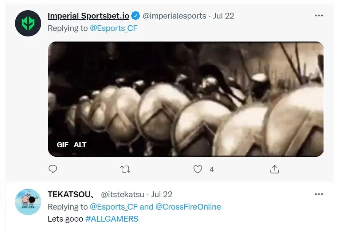Open @Esports_CF mention in Imperial reply
Image resolution: width=337 pixels, height=230 pixels.
tap(114, 28)
